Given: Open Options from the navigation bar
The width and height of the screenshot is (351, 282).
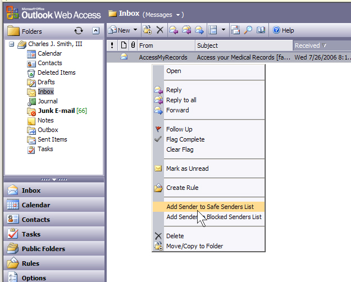Looking at the screenshot, I should (x=54, y=278).
